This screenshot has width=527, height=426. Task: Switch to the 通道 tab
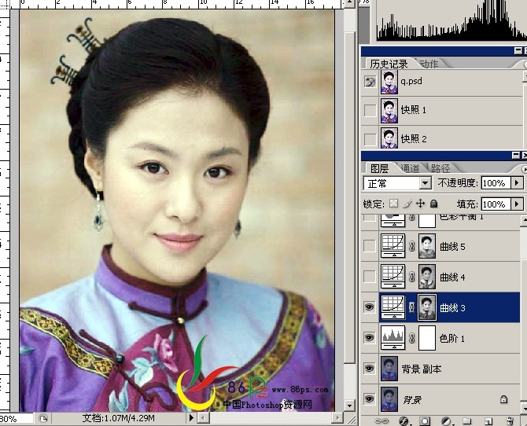coord(410,168)
